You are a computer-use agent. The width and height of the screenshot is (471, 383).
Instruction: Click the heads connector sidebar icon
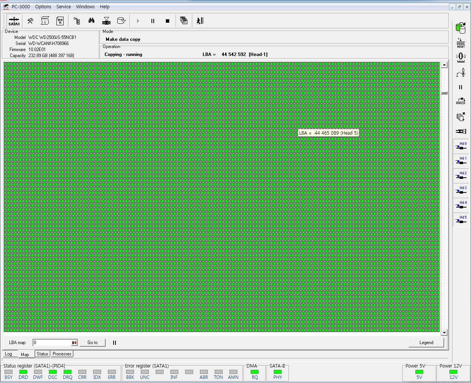pyautogui.click(x=461, y=131)
